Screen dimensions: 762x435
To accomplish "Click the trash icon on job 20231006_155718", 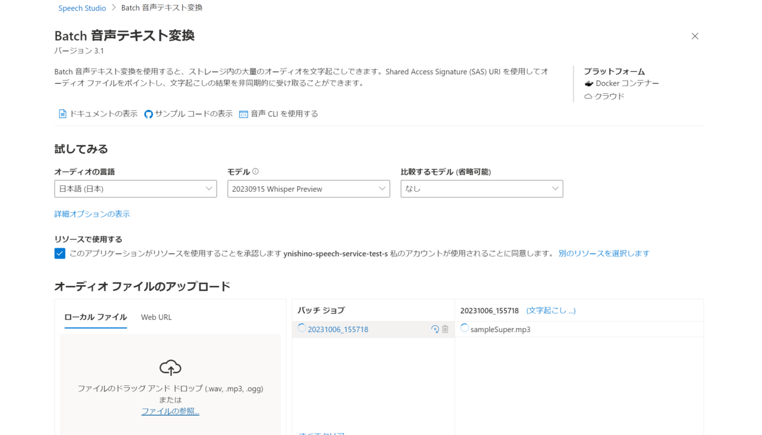I will tap(445, 329).
